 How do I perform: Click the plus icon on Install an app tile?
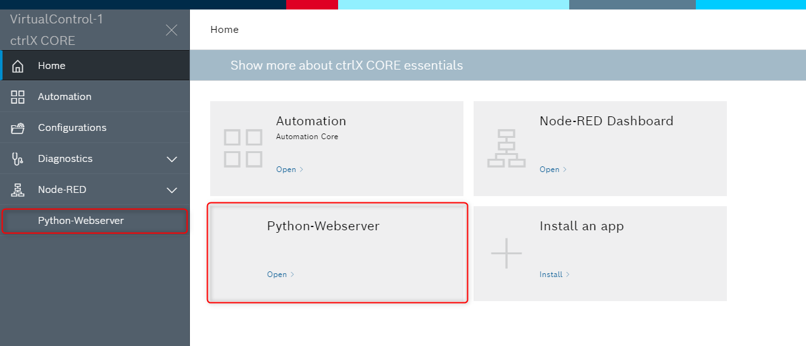coord(507,253)
